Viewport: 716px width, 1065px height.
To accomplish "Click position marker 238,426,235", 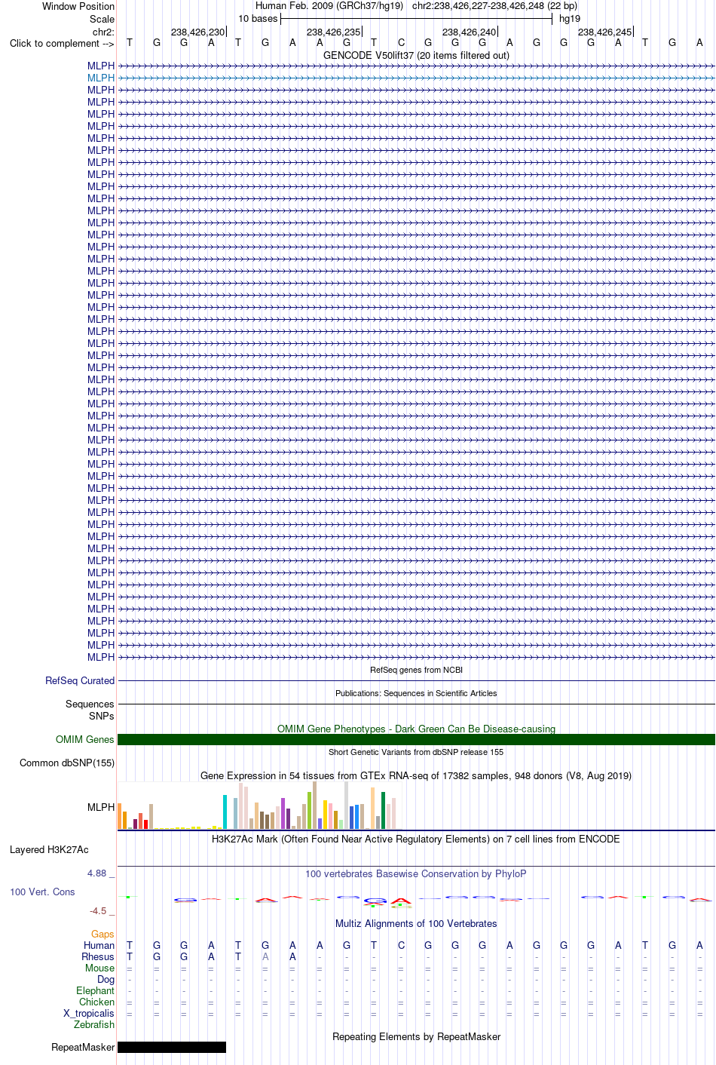I will 333,32.
